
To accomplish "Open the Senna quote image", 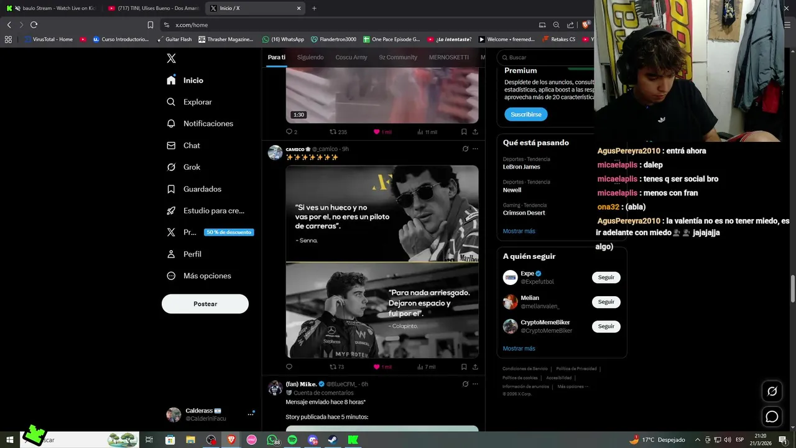I will (x=382, y=213).
